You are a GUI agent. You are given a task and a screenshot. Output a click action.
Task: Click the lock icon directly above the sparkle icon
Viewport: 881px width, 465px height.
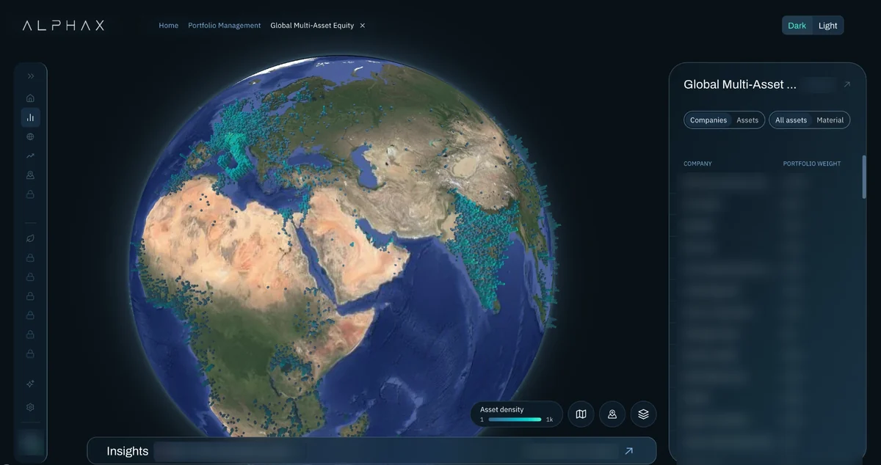click(30, 354)
